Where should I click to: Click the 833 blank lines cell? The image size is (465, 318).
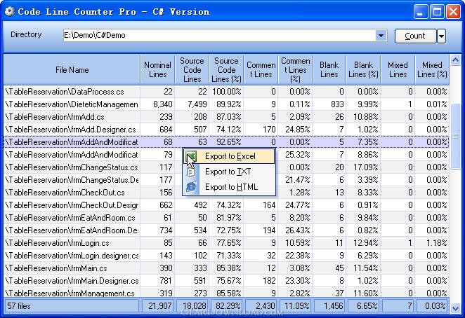(329, 104)
